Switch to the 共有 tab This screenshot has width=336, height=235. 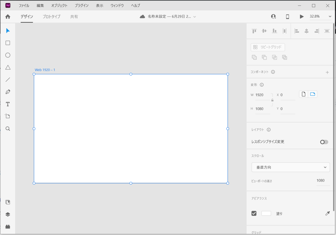pyautogui.click(x=74, y=16)
